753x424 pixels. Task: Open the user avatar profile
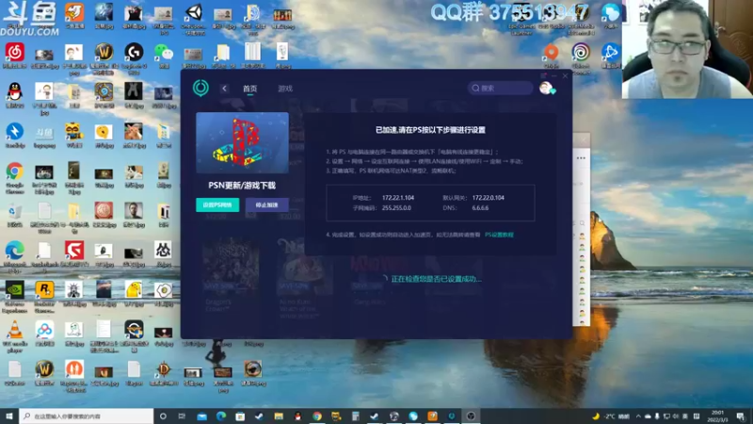546,88
